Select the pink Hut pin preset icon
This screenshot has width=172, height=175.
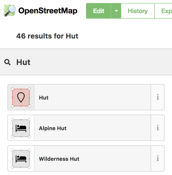(21, 98)
